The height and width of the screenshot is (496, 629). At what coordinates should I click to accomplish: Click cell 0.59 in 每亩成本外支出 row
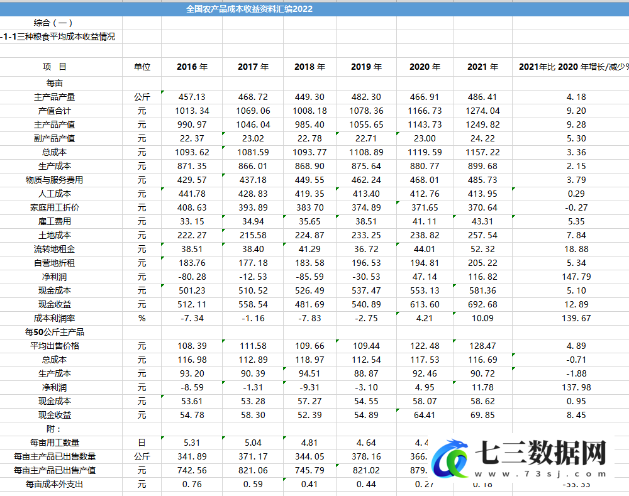(253, 485)
